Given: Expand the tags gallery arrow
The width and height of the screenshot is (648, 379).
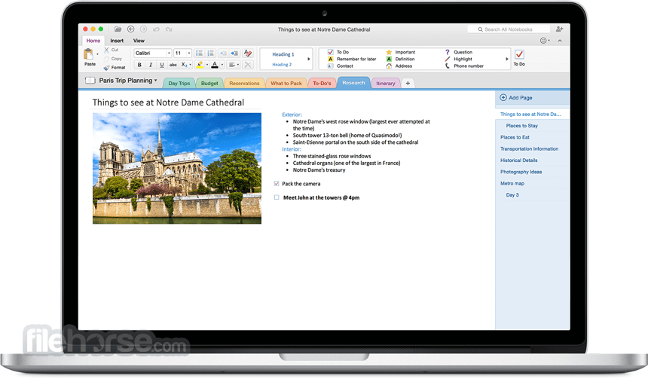Looking at the screenshot, I should pyautogui.click(x=507, y=59).
